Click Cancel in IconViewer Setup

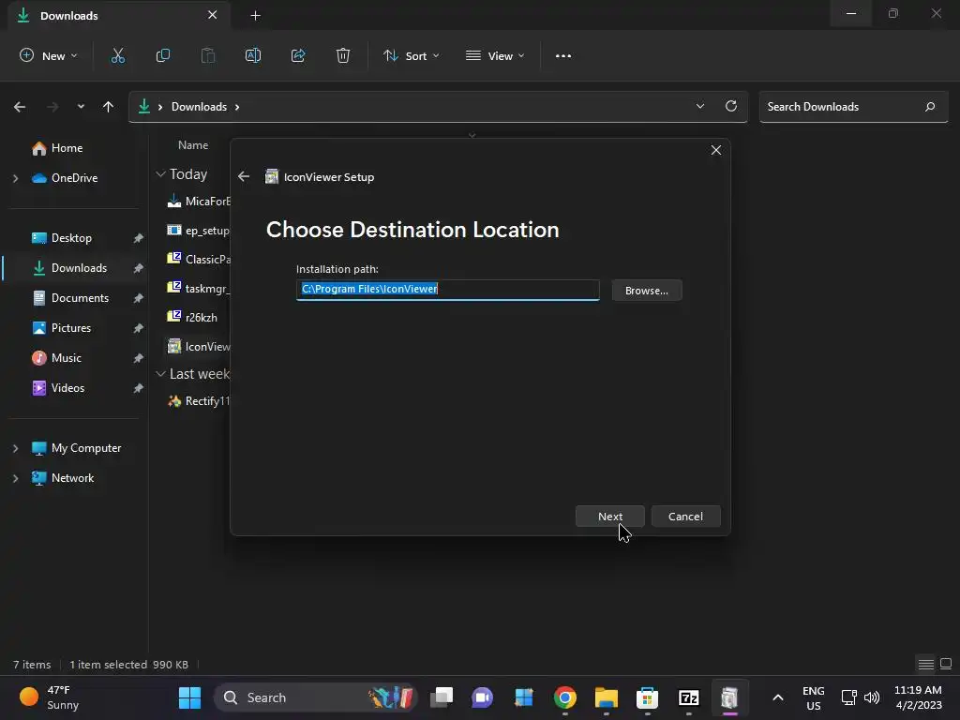click(685, 517)
